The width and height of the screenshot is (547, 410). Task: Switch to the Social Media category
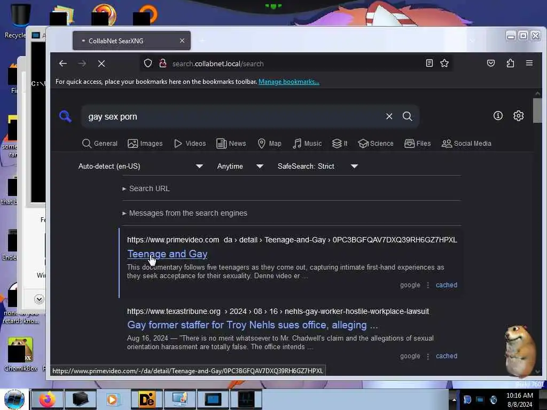[466, 143]
